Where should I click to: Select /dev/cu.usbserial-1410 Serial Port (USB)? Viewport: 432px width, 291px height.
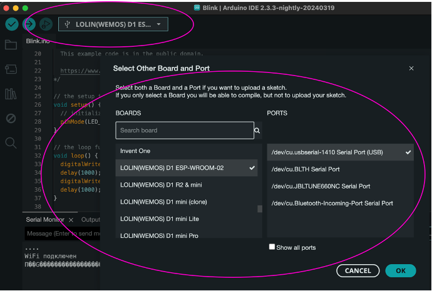340,152
